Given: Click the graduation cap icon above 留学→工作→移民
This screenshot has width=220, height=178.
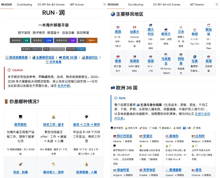Looking at the screenshot, I should tap(86, 117).
